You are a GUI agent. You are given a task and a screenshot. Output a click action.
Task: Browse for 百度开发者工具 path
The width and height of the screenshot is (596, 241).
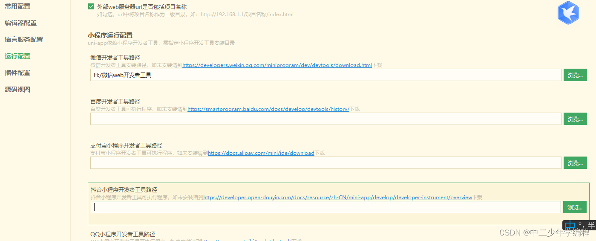tap(575, 119)
